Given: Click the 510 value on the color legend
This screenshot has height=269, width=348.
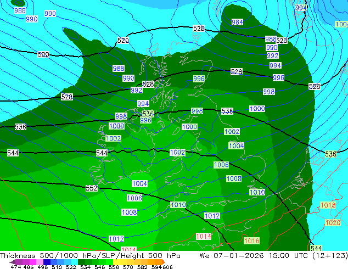Looking at the screenshot, I should 57,267.
